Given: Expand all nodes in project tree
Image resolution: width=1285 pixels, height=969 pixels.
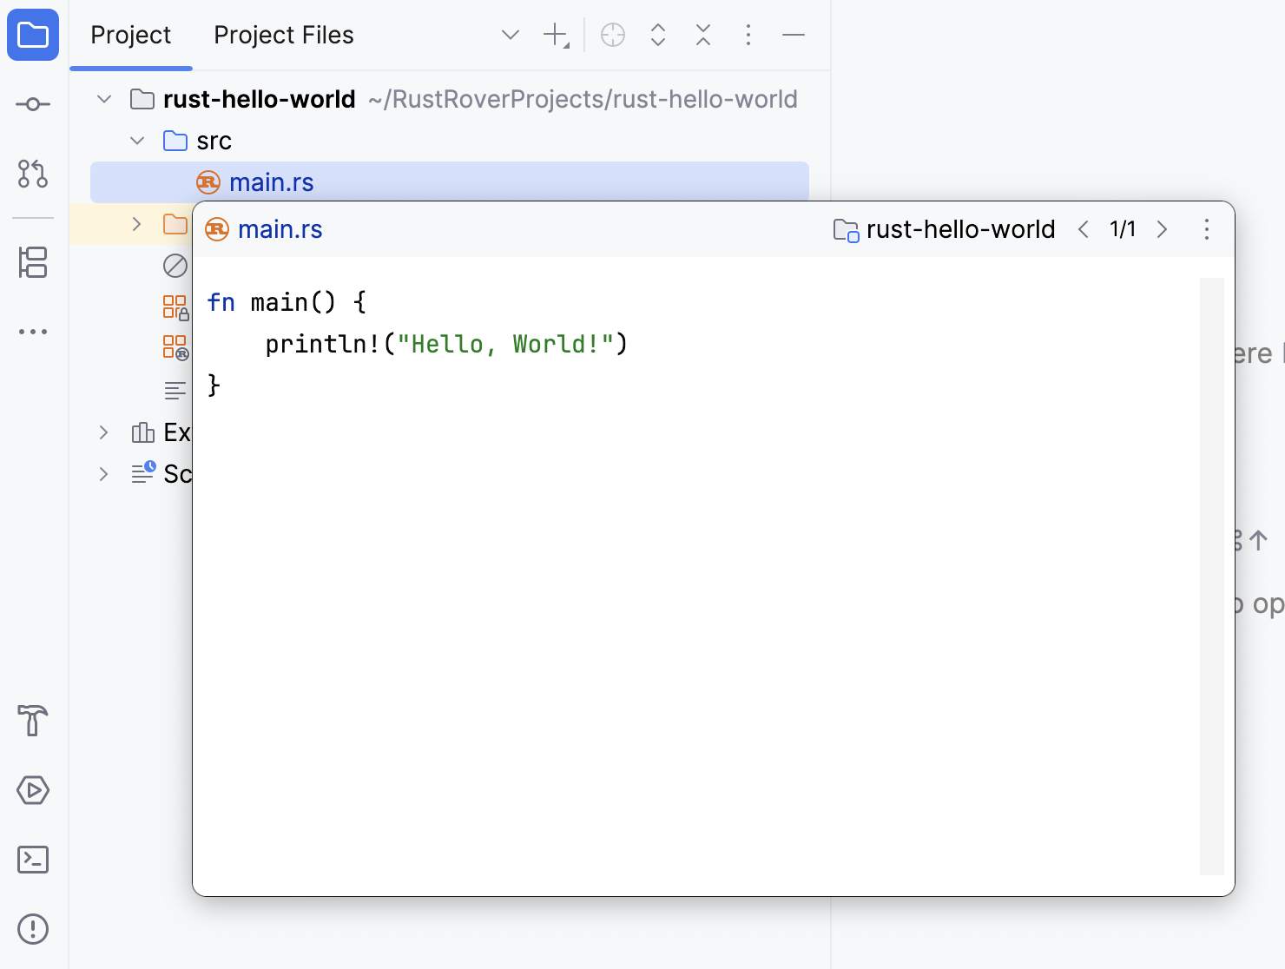Looking at the screenshot, I should click(x=657, y=35).
